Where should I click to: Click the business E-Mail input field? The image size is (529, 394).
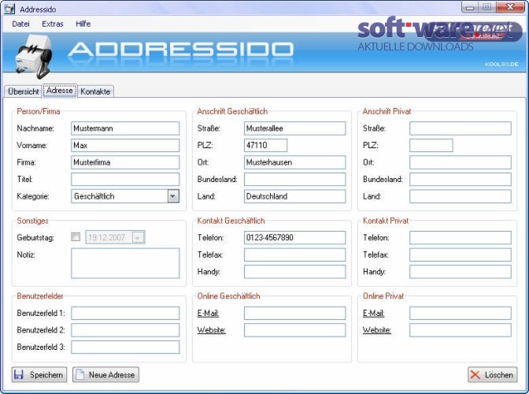[295, 313]
